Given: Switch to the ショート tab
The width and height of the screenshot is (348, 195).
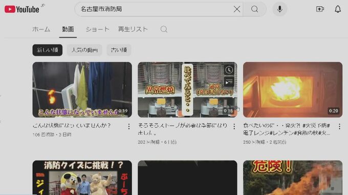Looking at the screenshot, I should tap(97, 29).
